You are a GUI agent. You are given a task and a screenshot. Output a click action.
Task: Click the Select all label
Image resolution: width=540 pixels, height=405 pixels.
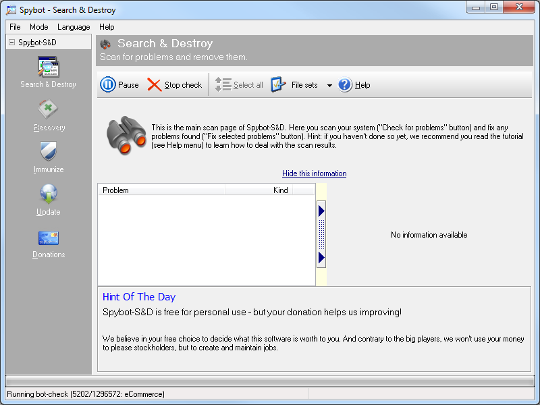click(x=248, y=85)
